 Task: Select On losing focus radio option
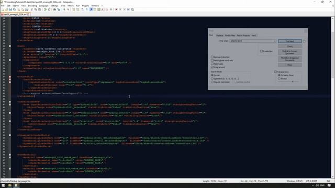point(279,75)
